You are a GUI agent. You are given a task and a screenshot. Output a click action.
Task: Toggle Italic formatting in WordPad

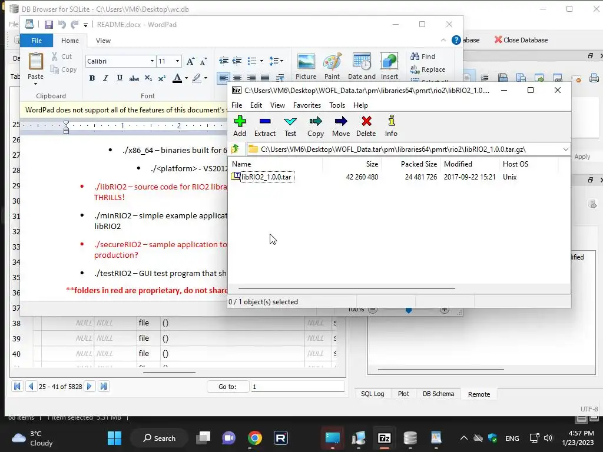tap(106, 78)
